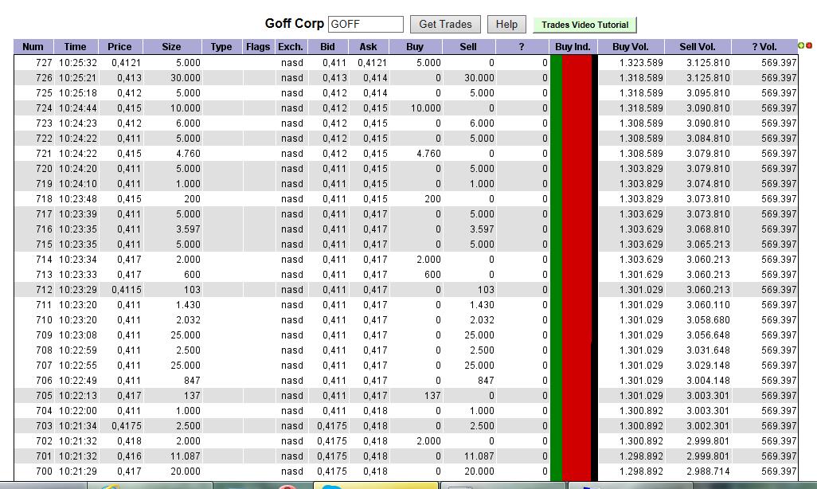Click Price 0,4121 in row 727
This screenshot has width=817, height=489.
[x=127, y=63]
